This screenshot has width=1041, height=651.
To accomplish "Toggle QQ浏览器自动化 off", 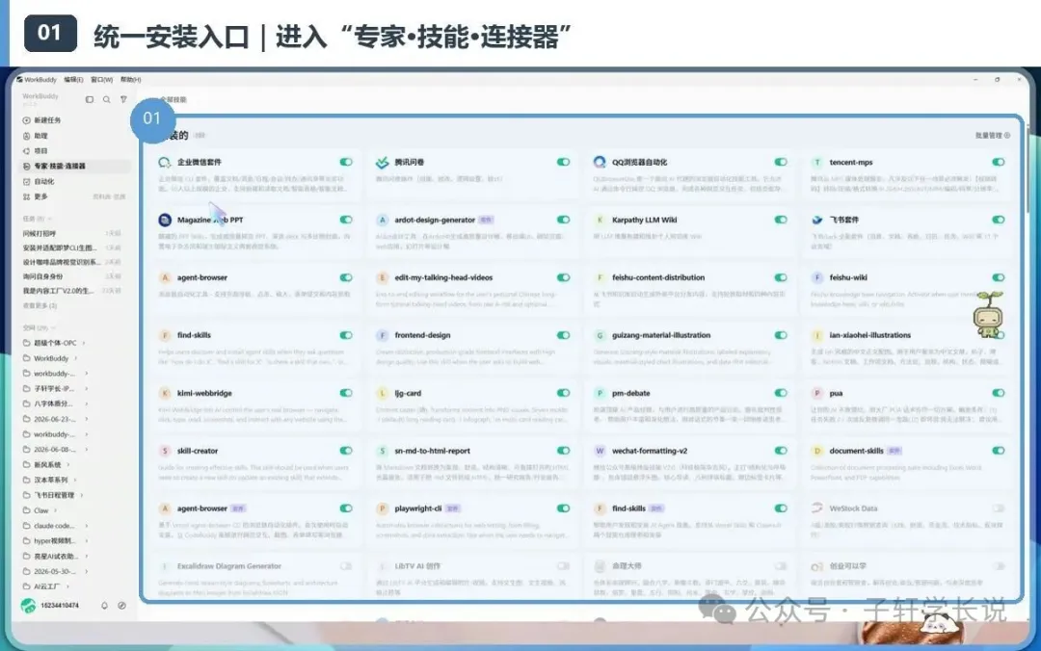I will pos(781,162).
